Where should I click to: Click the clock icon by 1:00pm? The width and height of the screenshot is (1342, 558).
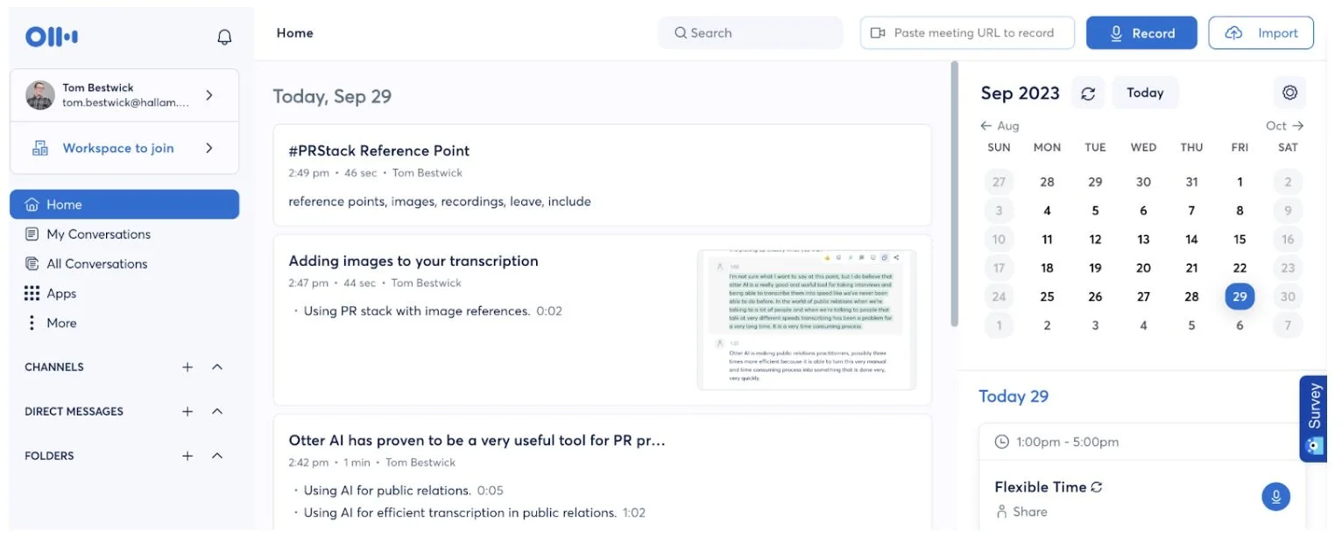coord(1001,442)
